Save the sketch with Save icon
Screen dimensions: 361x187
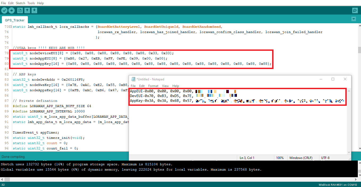pos(34,10)
